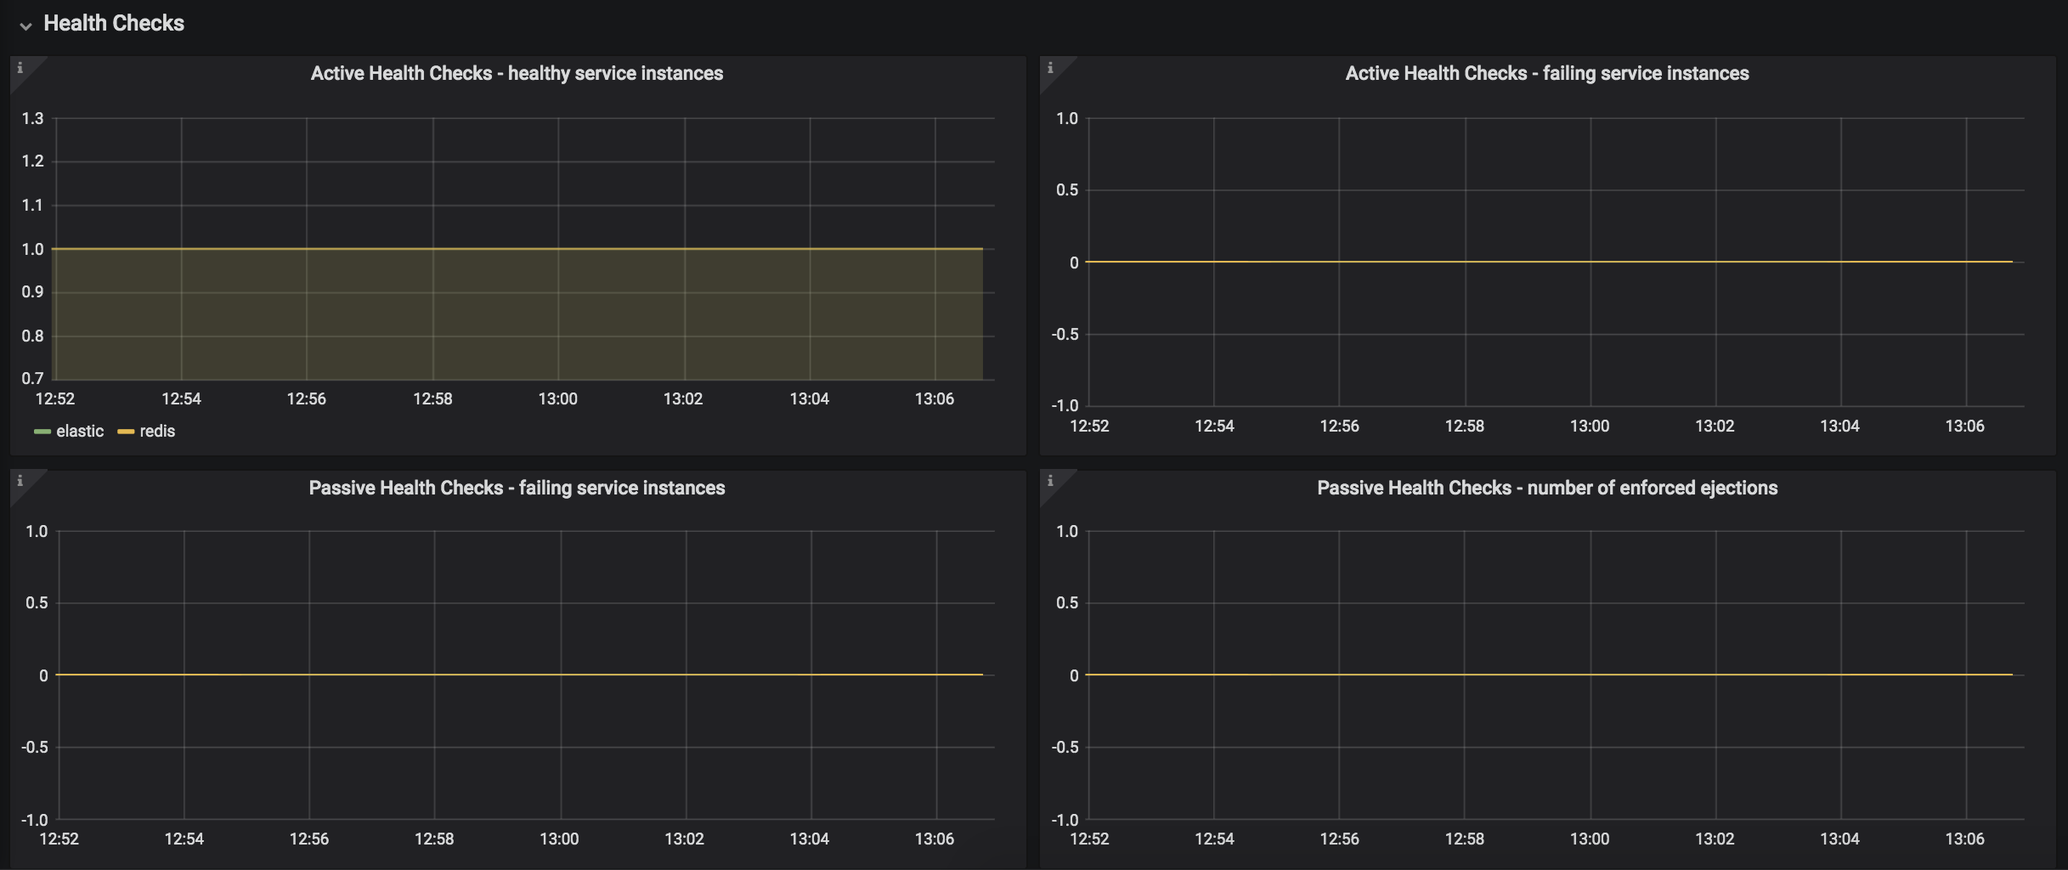This screenshot has width=2068, height=870.
Task: Select the green elastic legend color marker
Action: coord(42,431)
